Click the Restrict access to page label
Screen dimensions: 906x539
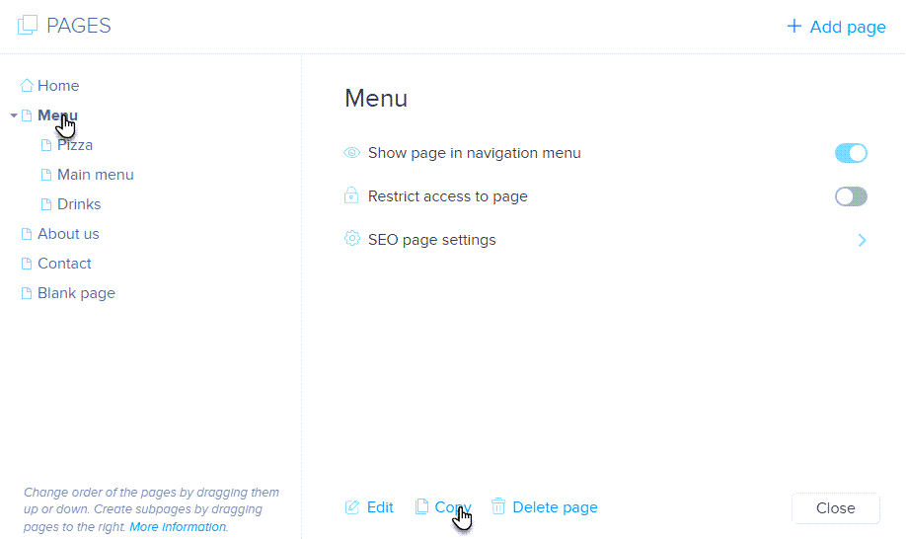point(448,196)
